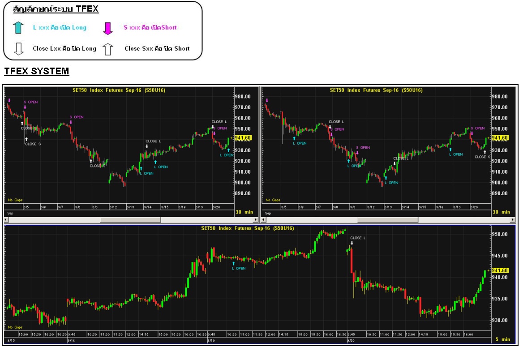Click the 950.00 price level on the bottom chart axis
The image size is (519, 347).
point(499,234)
